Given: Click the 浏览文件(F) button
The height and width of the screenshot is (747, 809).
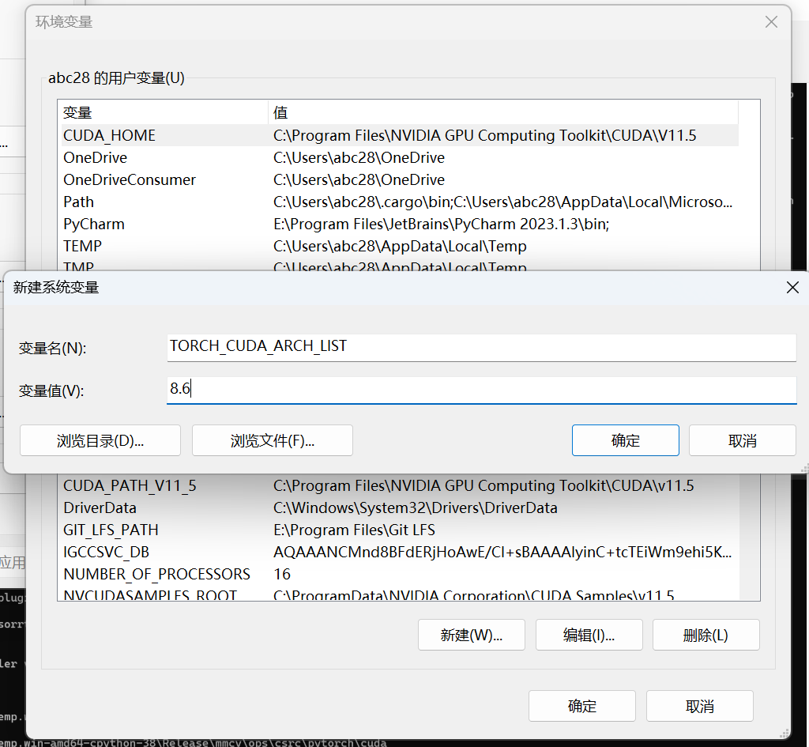Looking at the screenshot, I should [272, 440].
